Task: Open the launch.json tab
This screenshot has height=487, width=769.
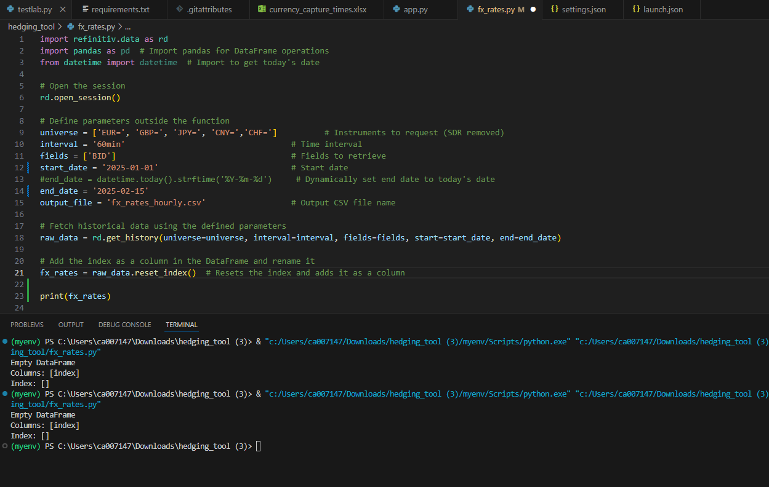Action: click(662, 9)
